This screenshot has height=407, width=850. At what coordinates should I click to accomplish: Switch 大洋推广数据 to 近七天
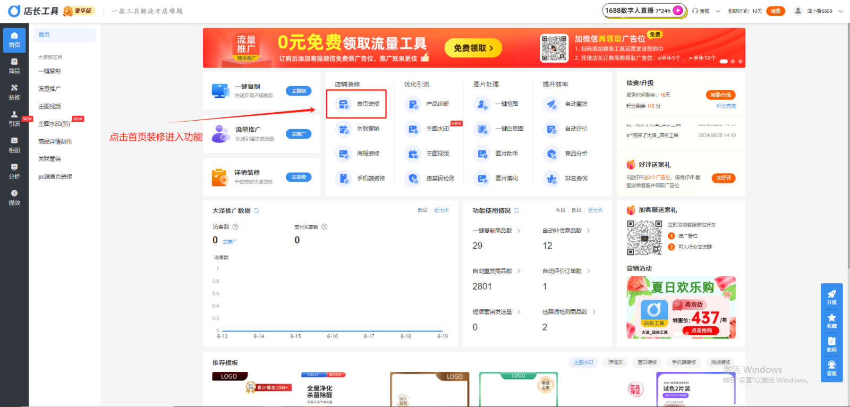tap(441, 210)
